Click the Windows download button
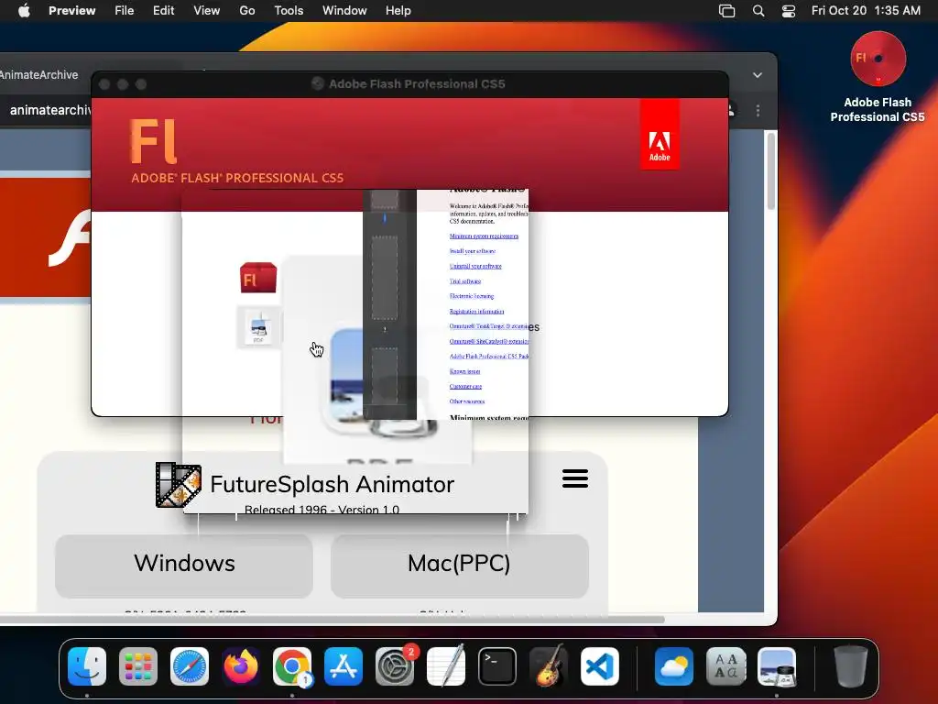The height and width of the screenshot is (704, 938). 184,566
